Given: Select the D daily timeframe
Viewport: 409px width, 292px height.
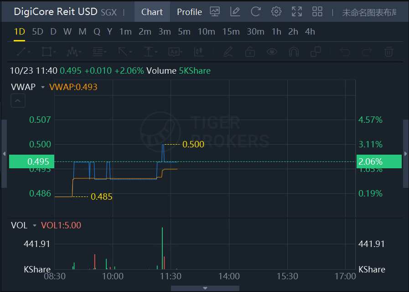Looking at the screenshot, I should point(53,32).
